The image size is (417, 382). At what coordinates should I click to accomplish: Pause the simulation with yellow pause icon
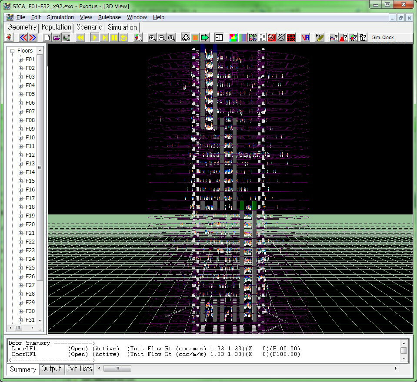click(x=114, y=37)
